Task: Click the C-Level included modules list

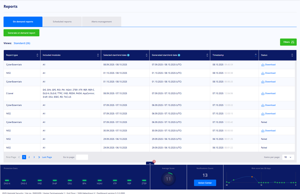Action: coord(69,93)
